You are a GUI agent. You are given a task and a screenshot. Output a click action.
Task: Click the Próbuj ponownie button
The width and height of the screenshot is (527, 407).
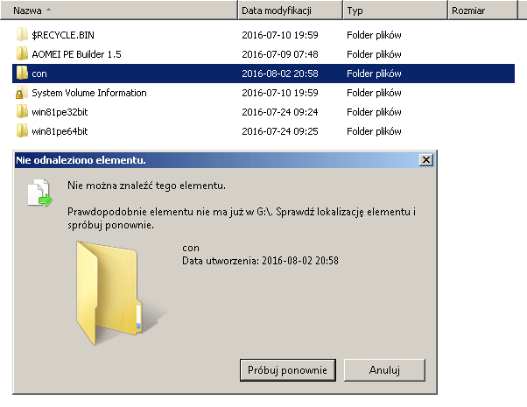point(288,370)
